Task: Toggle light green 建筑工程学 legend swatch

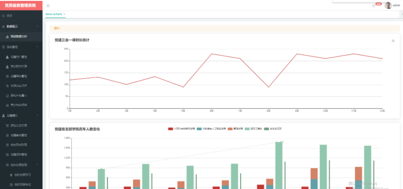Action: pyautogui.click(x=248, y=129)
